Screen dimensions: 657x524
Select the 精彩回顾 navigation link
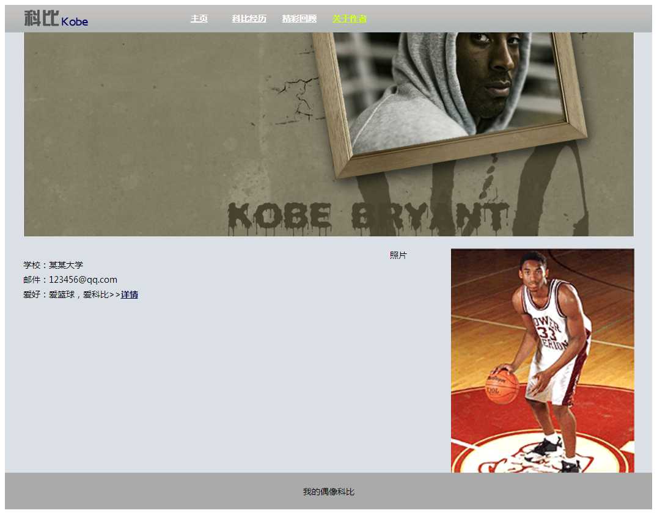tap(299, 19)
